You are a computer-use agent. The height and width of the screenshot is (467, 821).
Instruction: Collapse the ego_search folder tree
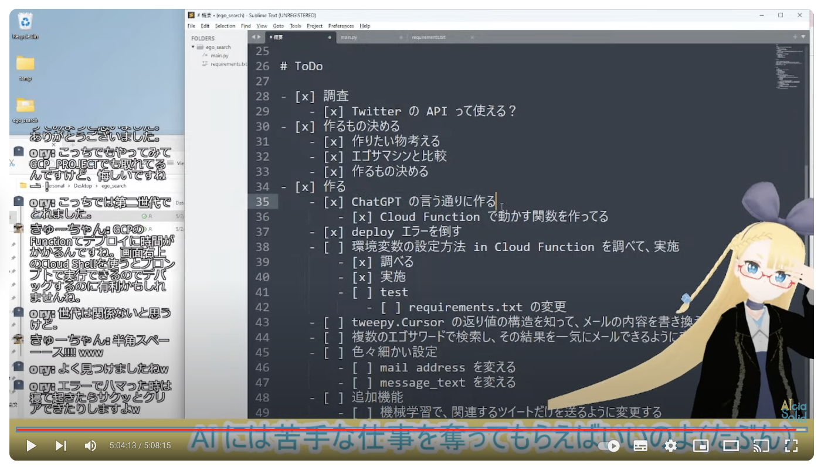coord(195,47)
